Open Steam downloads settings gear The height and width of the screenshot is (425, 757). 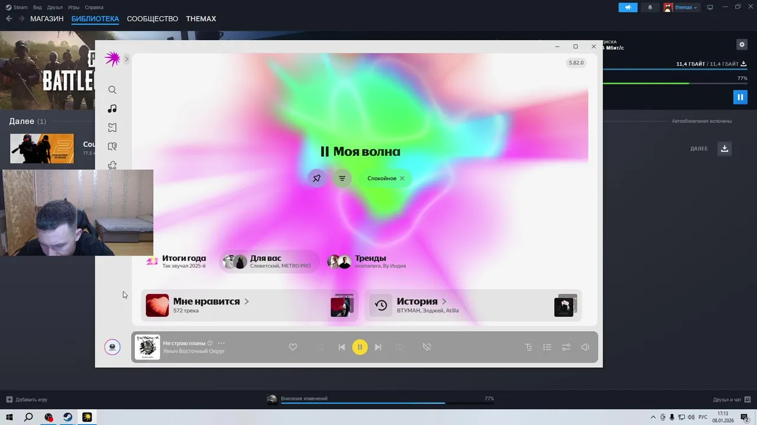pos(742,44)
